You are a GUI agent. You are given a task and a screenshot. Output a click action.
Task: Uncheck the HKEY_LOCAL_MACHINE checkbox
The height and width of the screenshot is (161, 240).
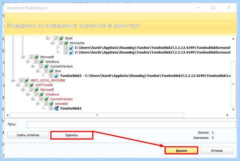click(21, 80)
